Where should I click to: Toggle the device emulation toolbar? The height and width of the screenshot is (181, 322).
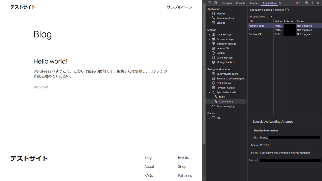click(x=215, y=3)
